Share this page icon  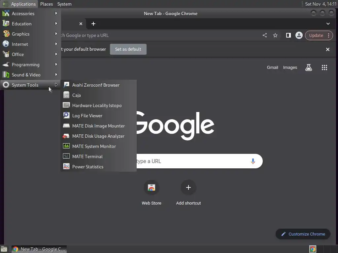[x=265, y=35]
